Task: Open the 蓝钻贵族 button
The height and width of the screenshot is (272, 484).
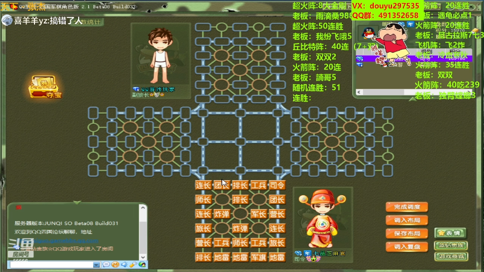Action: (451, 245)
